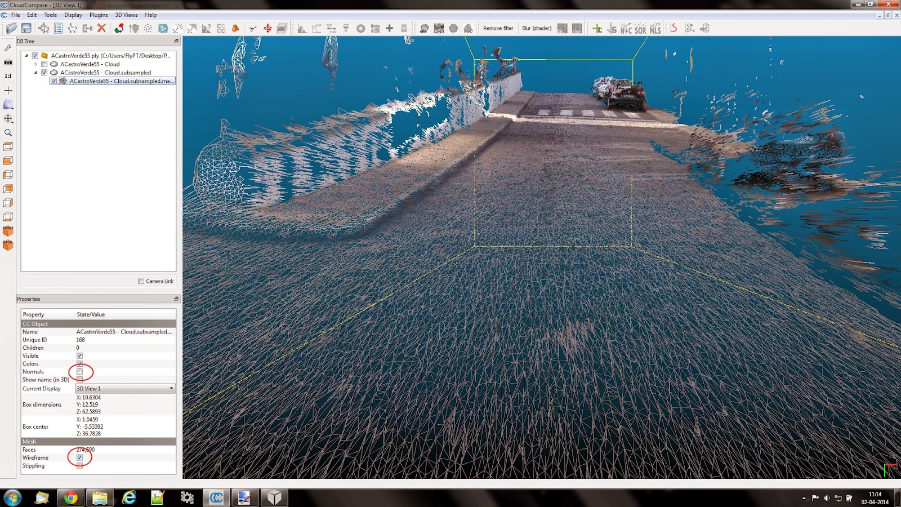The height and width of the screenshot is (507, 901).
Task: Click the Blur (shader) button
Action: pos(537,28)
